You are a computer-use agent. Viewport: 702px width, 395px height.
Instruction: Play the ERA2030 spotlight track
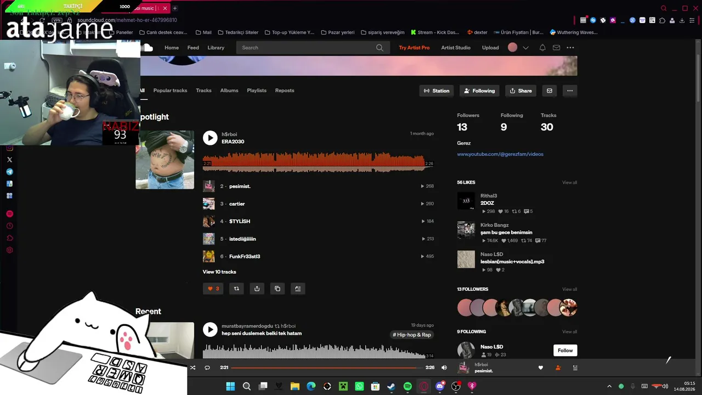point(210,138)
